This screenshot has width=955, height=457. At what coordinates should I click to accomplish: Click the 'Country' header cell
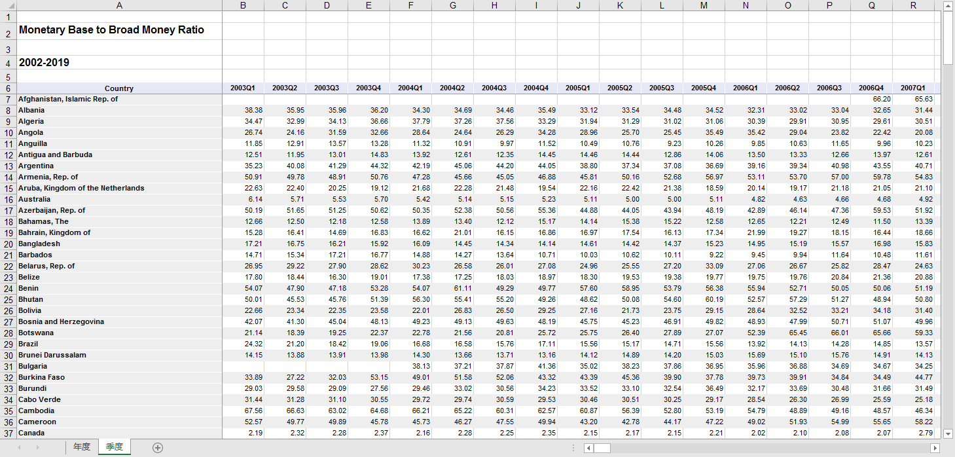(119, 88)
